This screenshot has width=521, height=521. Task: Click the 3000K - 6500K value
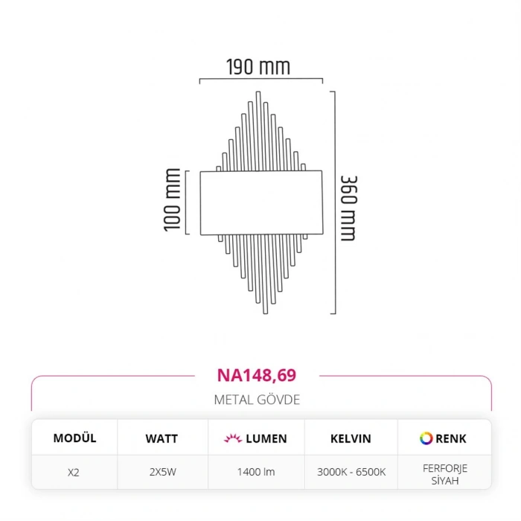pos(351,472)
